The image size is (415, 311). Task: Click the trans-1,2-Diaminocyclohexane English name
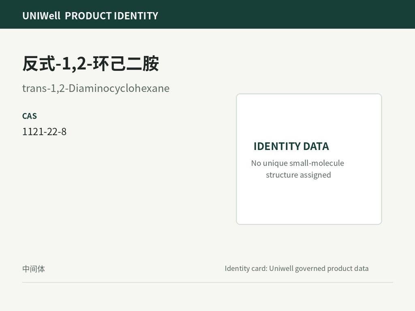click(x=96, y=88)
